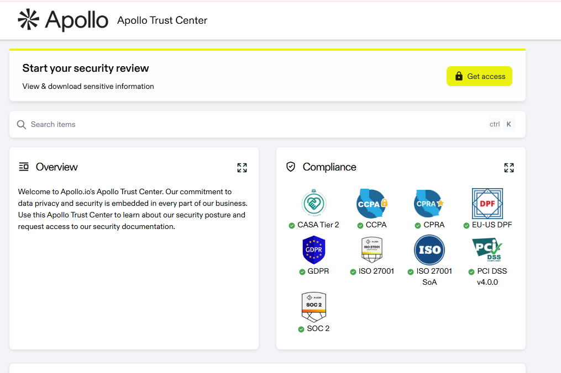Click the Apollo starburst logo

28,19
